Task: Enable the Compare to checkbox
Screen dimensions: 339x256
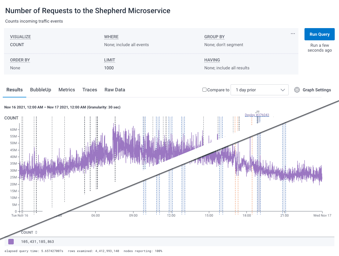Action: point(204,90)
